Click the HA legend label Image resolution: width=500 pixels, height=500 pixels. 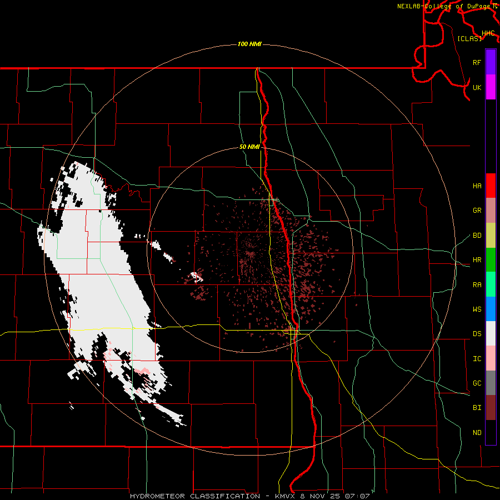pos(477,186)
